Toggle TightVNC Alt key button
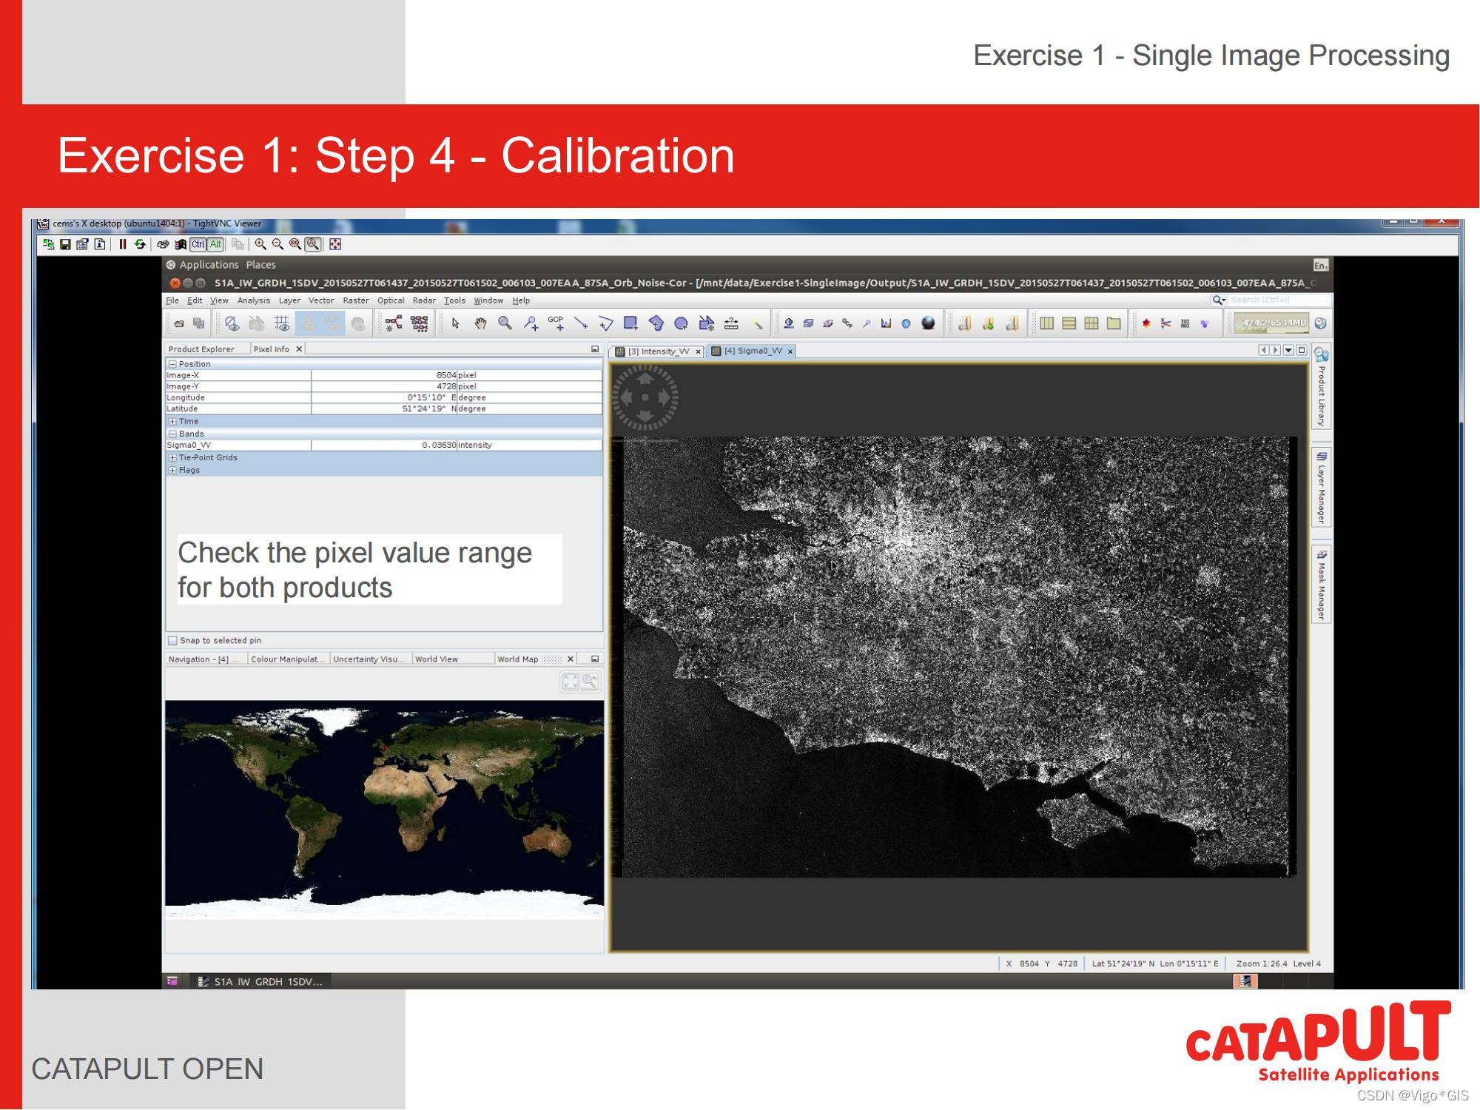Image resolution: width=1480 pixels, height=1110 pixels. [x=215, y=244]
